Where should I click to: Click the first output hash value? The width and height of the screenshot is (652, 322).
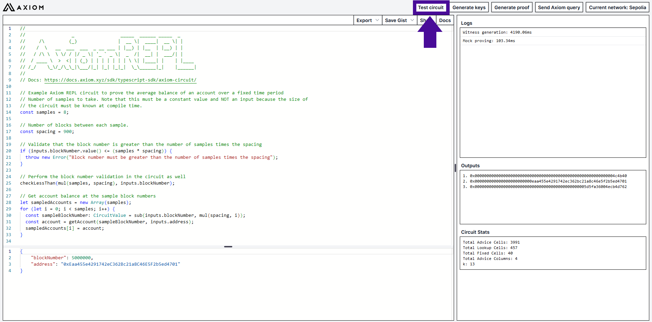tap(548, 176)
